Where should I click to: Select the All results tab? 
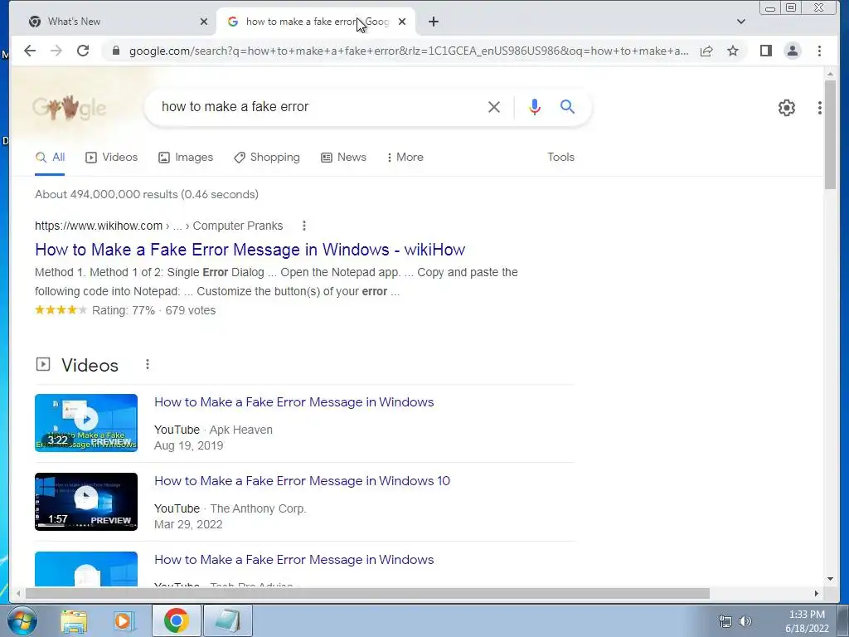click(x=50, y=157)
